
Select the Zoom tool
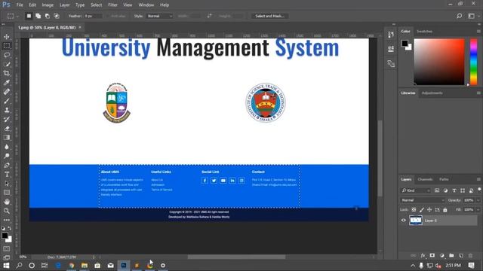pos(7,211)
